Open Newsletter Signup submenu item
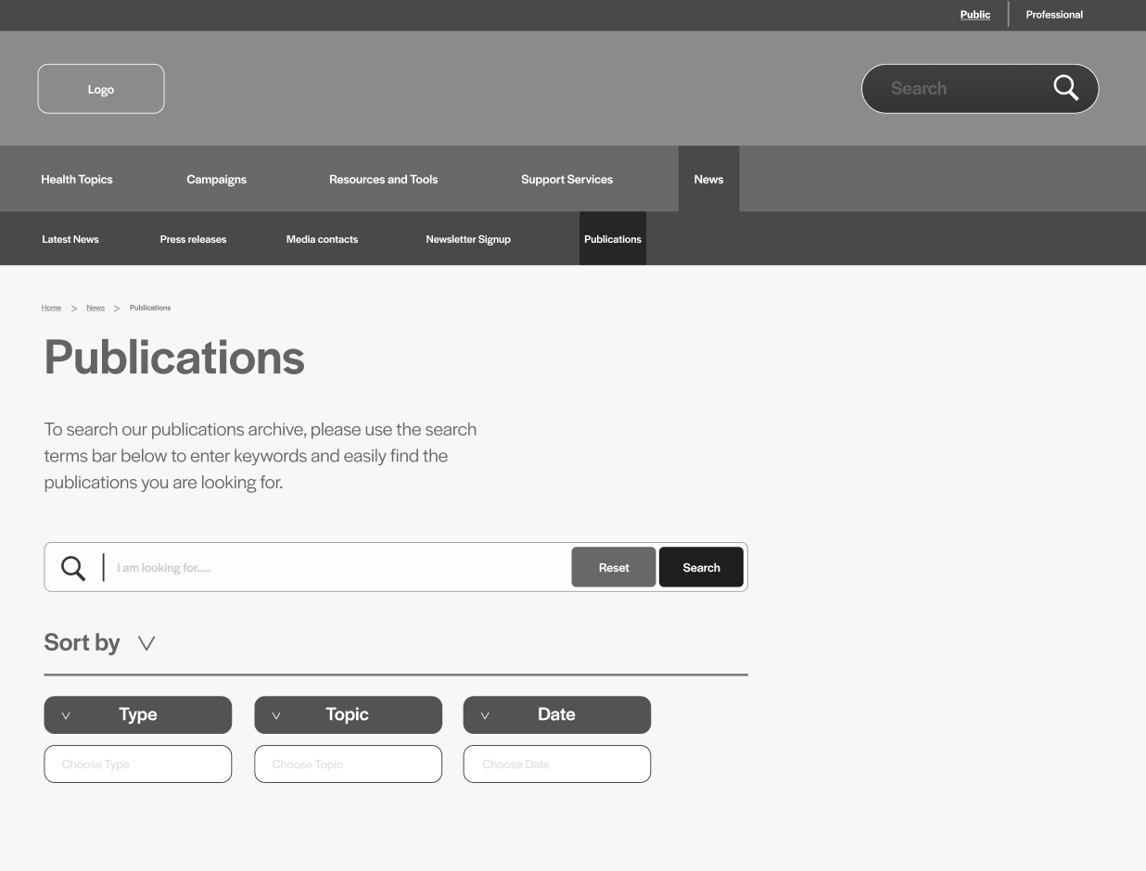The width and height of the screenshot is (1146, 871). (468, 239)
